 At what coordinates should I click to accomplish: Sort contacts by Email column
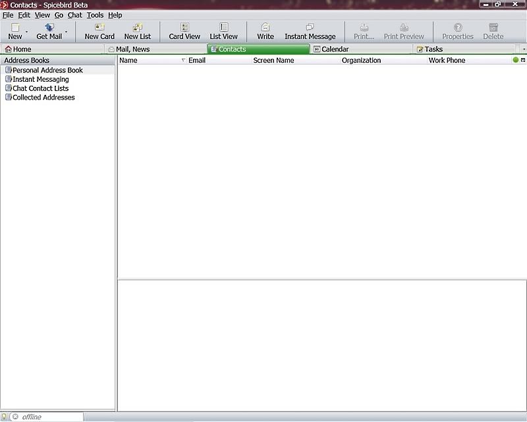click(219, 60)
